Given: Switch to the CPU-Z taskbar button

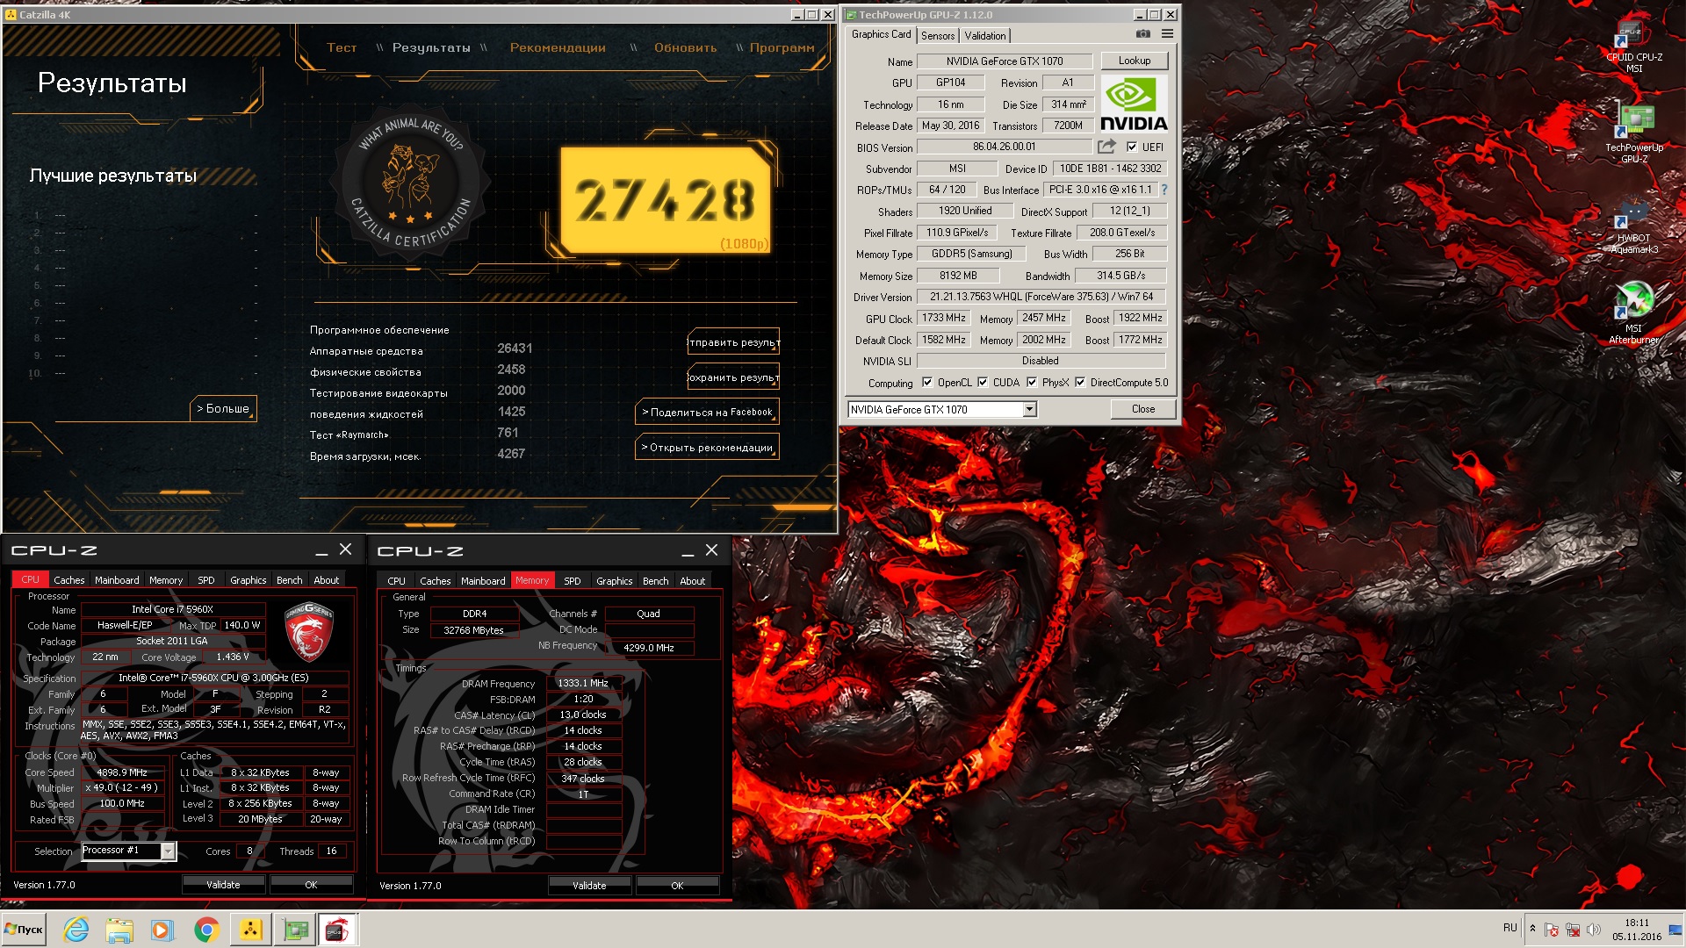Looking at the screenshot, I should click(337, 930).
